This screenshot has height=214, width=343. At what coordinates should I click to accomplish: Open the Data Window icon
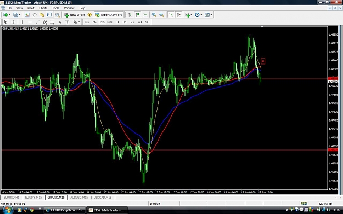pos(35,15)
